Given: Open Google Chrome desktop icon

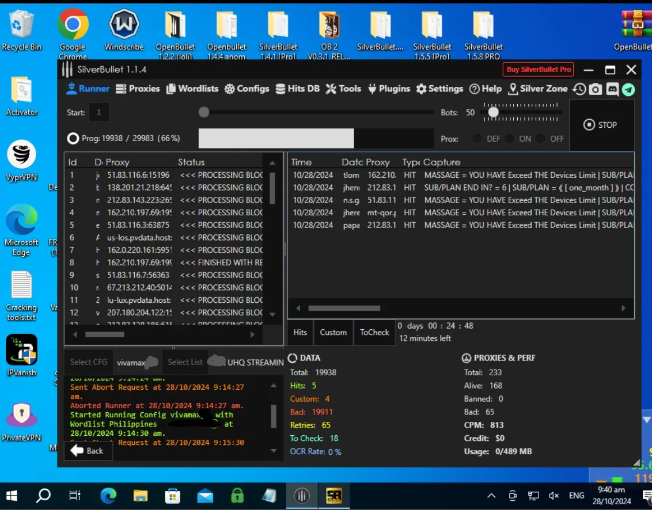Looking at the screenshot, I should [73, 33].
